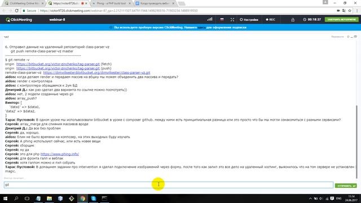This screenshot has width=361, height=203.
Task: Show hidden system tray icons
Action: pos(310,198)
